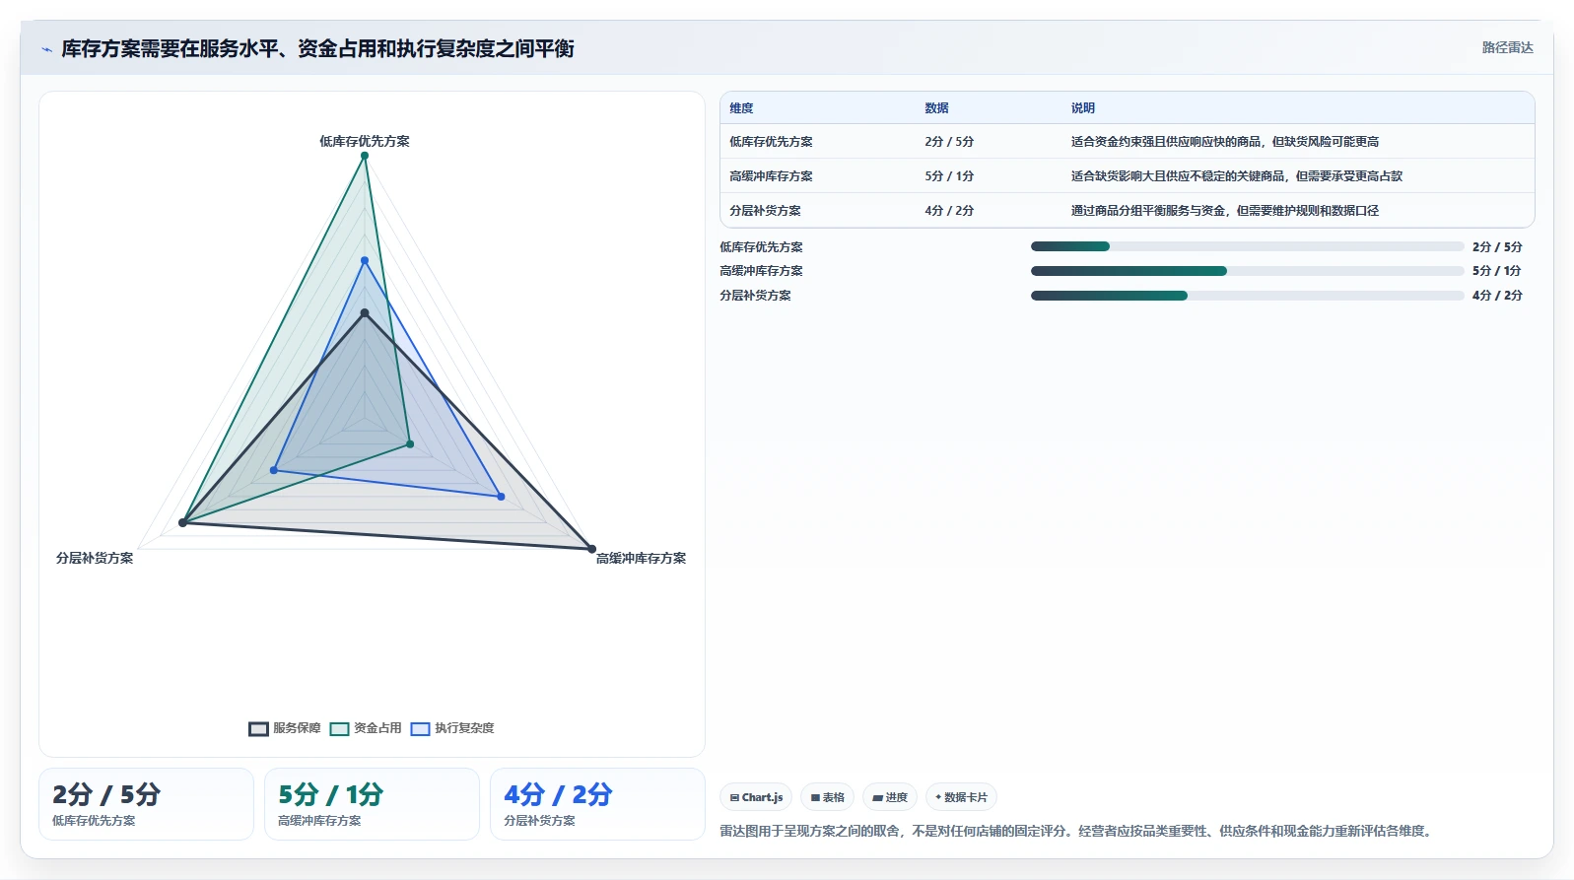
Task: Click radar axis label 分层补货方案
Action: coord(95,558)
